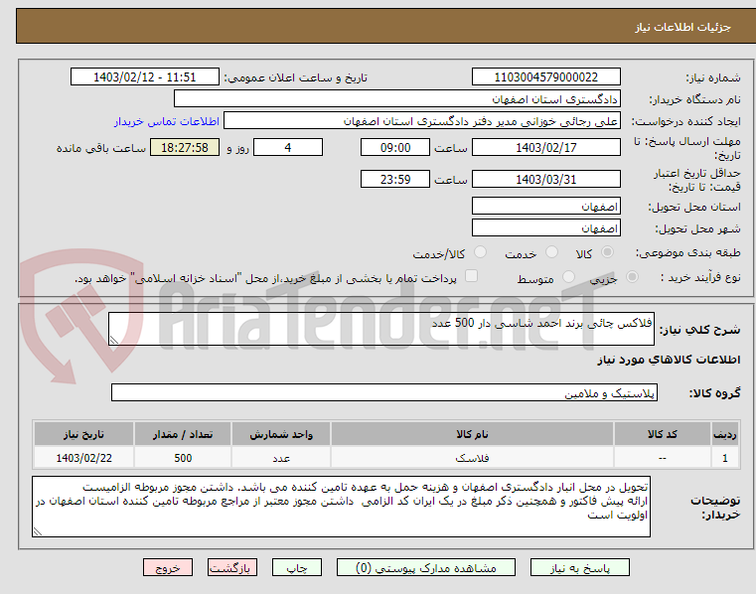The height and width of the screenshot is (594, 756).
Task: Click the ردیف column header
Action: click(724, 434)
